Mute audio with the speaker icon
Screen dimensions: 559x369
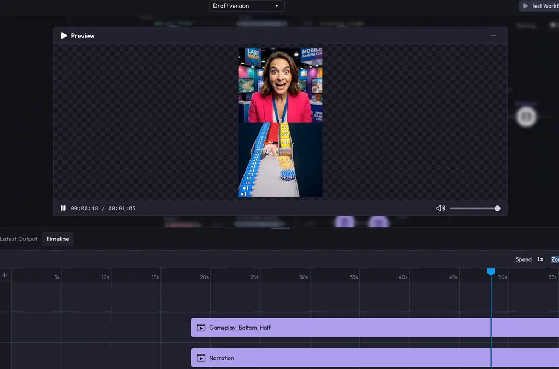tap(441, 208)
